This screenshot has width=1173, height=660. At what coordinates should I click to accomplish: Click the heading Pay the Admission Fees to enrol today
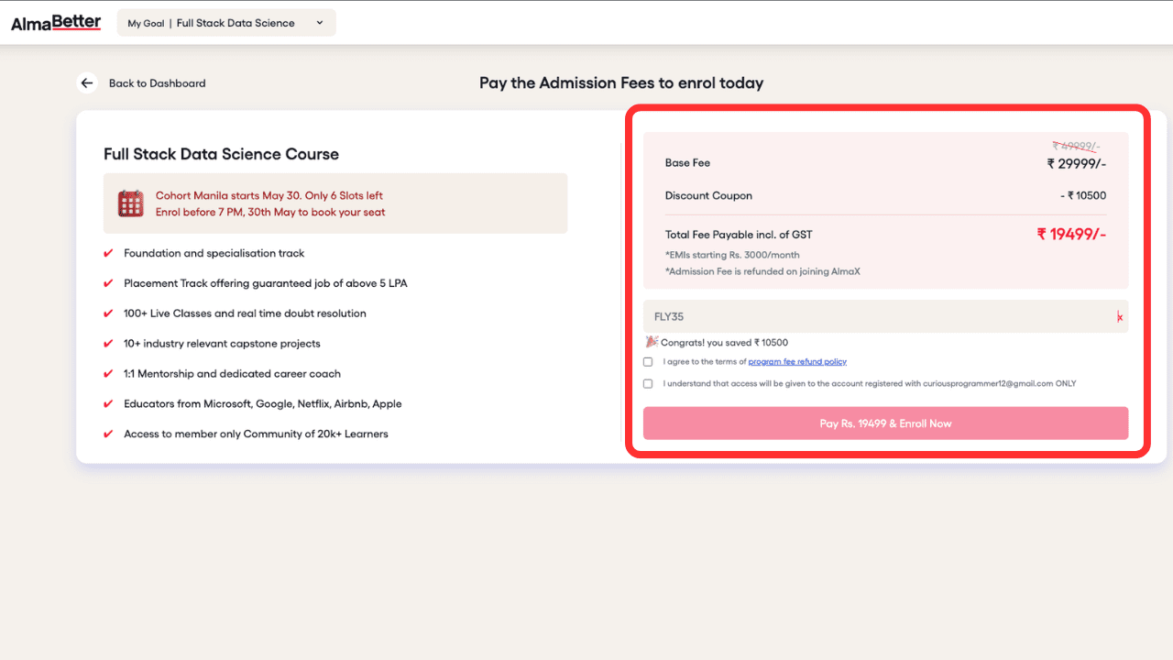[x=621, y=83]
